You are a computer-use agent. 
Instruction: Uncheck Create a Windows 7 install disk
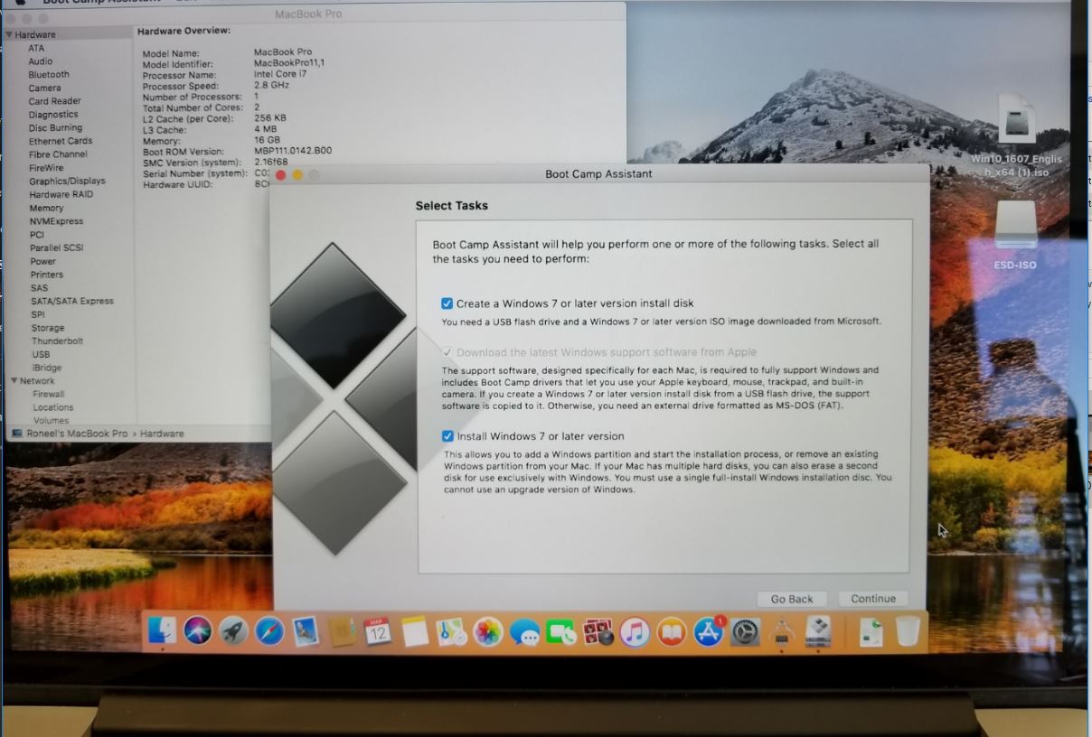(447, 303)
